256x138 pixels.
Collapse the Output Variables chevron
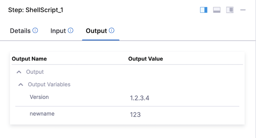21,84
